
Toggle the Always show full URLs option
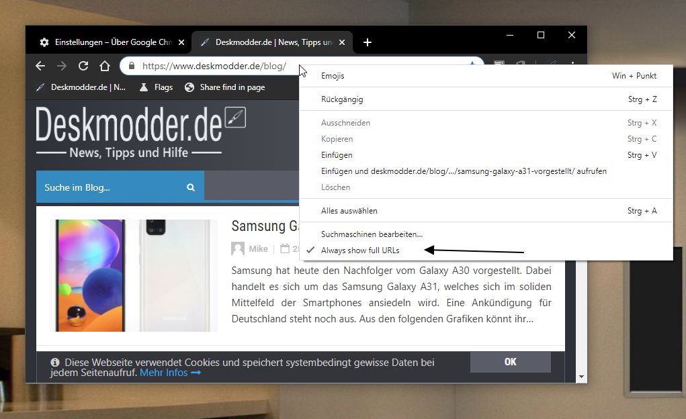coord(486,250)
